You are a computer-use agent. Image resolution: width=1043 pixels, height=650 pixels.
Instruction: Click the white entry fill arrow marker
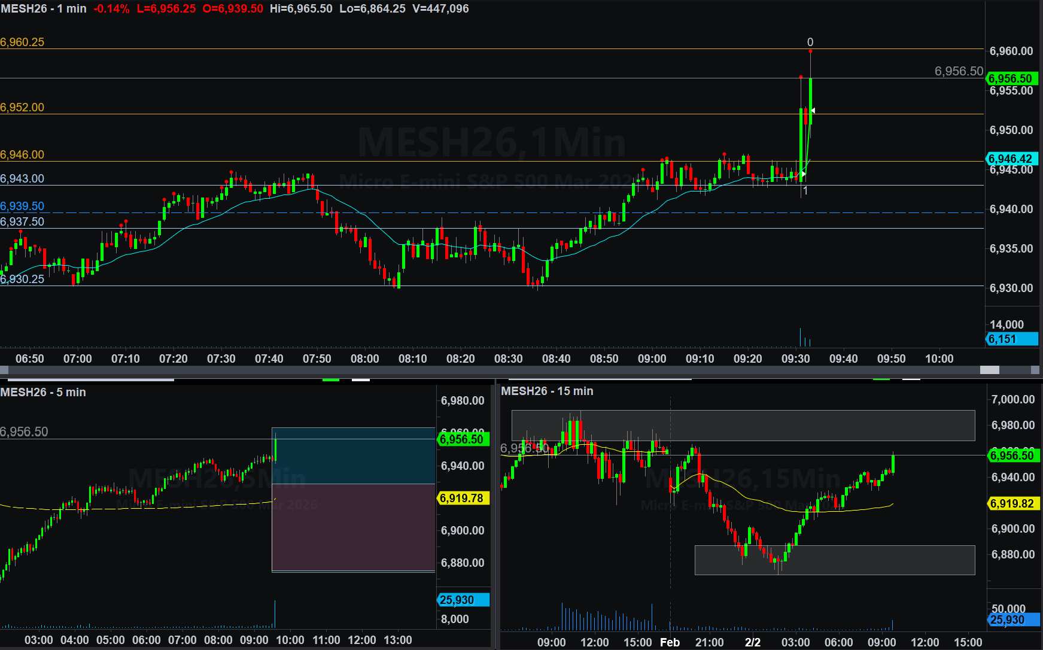tap(802, 174)
